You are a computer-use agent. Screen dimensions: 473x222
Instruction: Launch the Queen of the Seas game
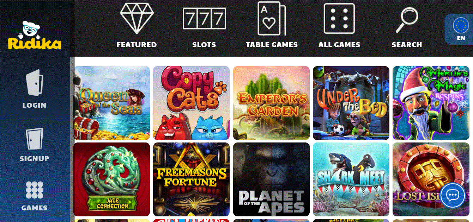[112, 103]
